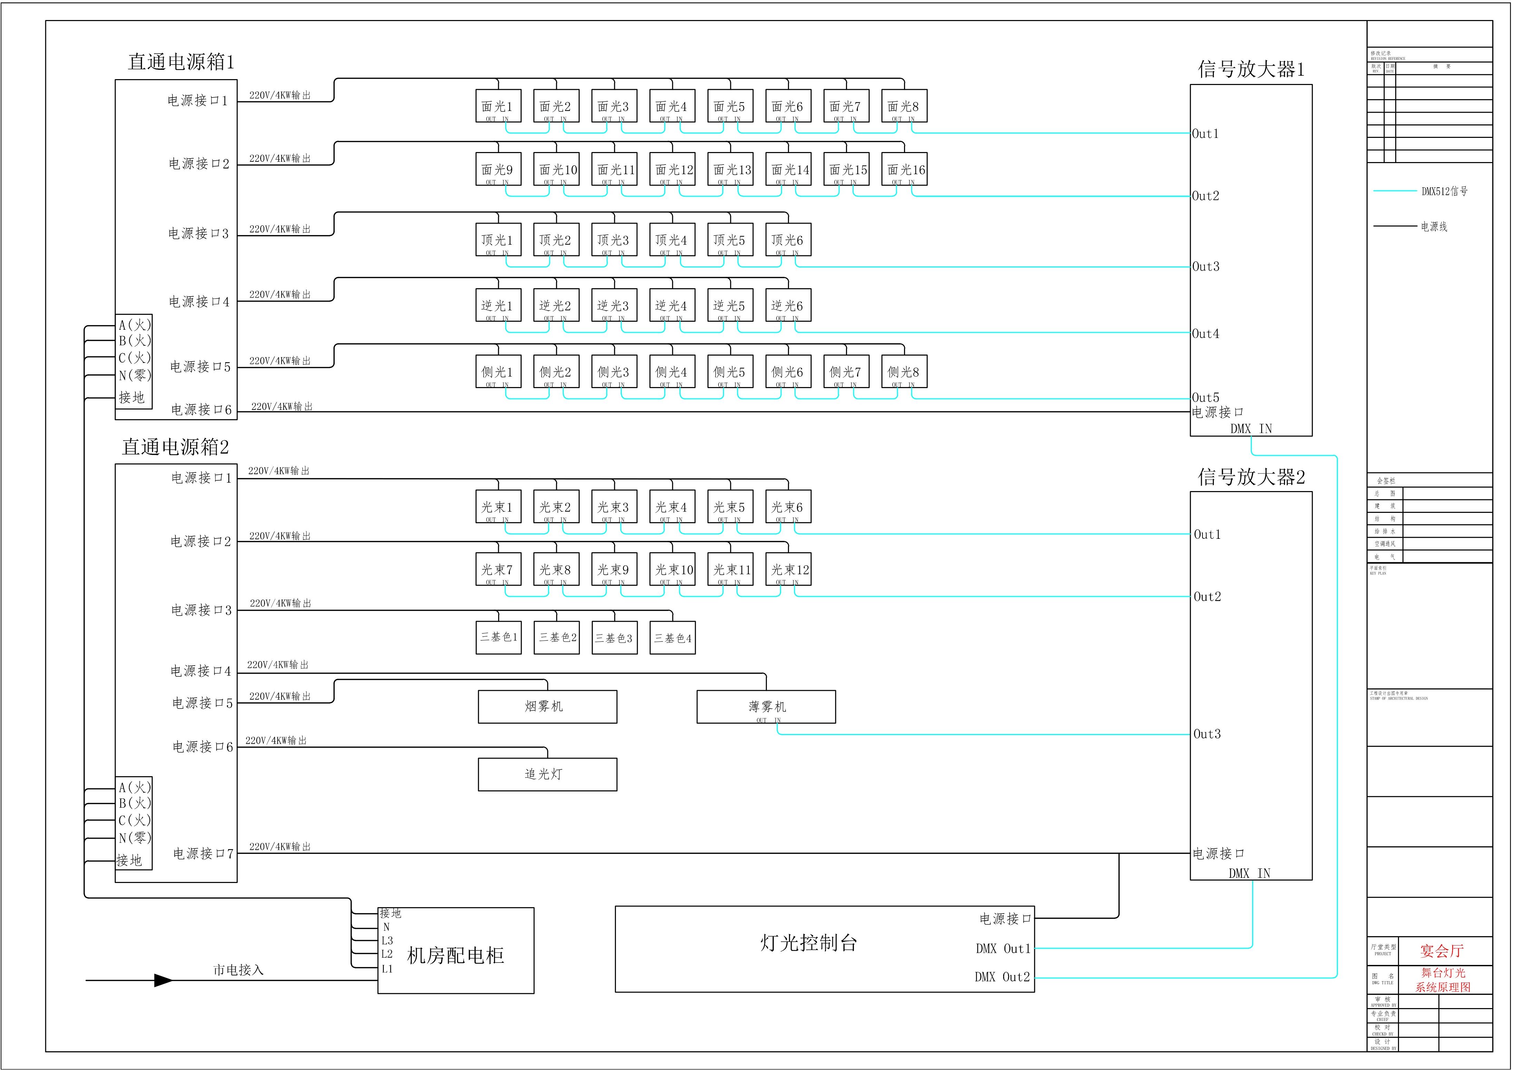The height and width of the screenshot is (1071, 1514).
Task: Click the 市电接入 arrowhead
Action: [163, 980]
